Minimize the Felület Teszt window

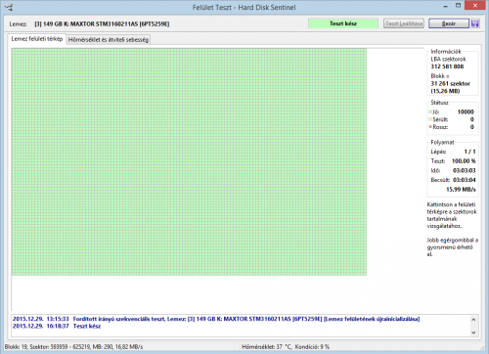point(445,6)
